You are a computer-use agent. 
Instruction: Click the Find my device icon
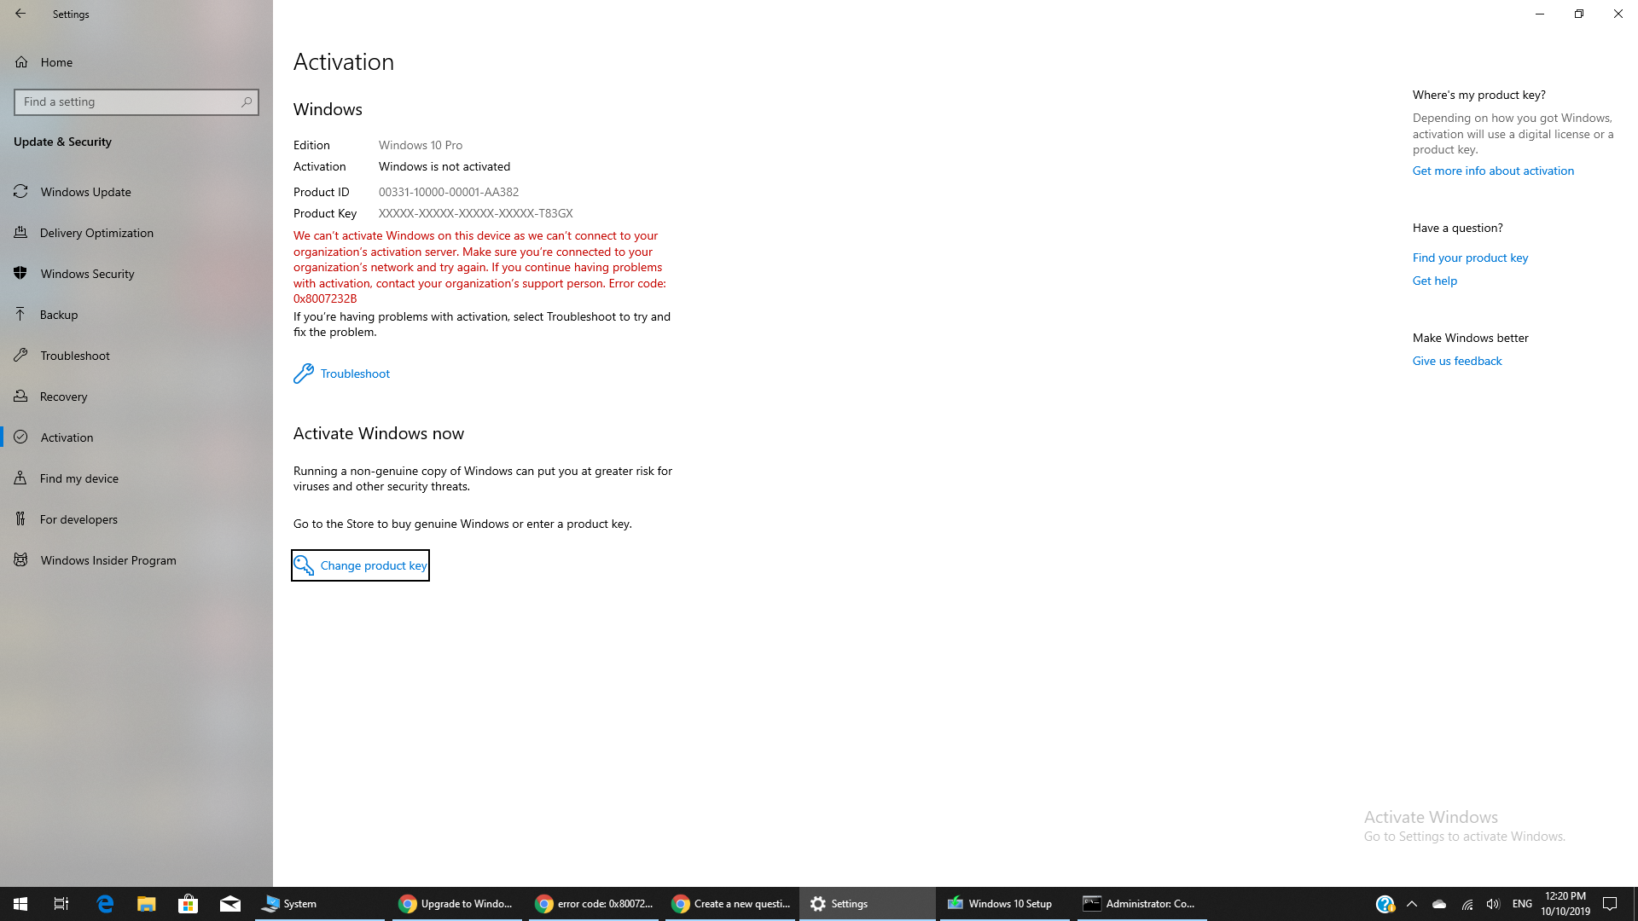point(20,478)
